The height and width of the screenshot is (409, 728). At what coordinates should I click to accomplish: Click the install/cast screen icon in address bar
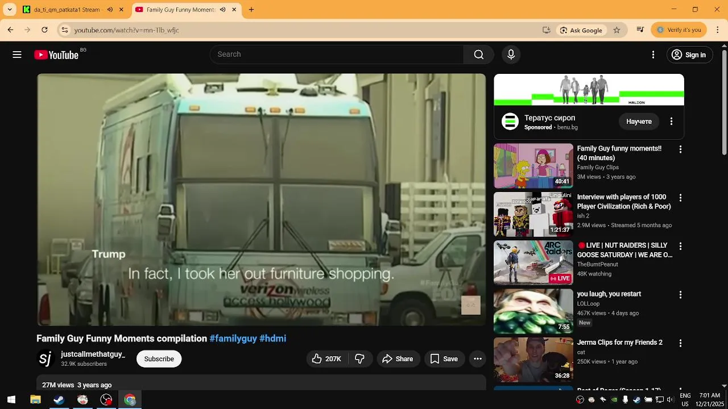(547, 30)
